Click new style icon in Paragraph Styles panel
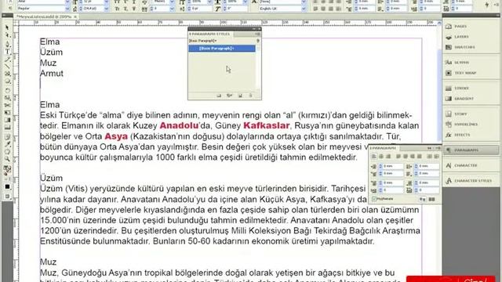The image size is (502, 282). click(x=240, y=96)
